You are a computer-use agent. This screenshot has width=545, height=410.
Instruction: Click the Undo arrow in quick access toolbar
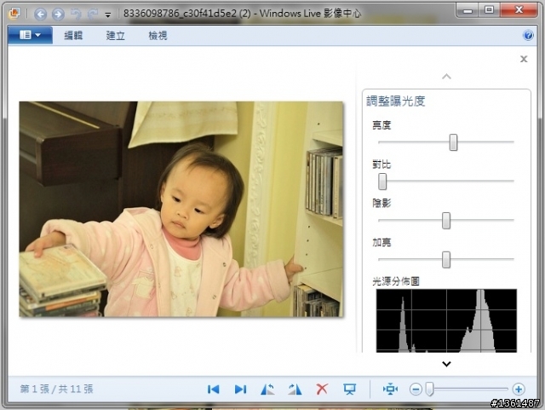pos(76,14)
